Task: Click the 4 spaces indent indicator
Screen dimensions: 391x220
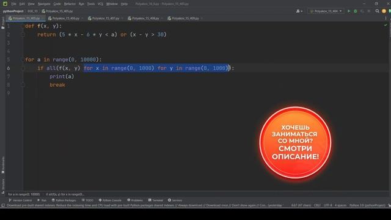Action: 340,205
